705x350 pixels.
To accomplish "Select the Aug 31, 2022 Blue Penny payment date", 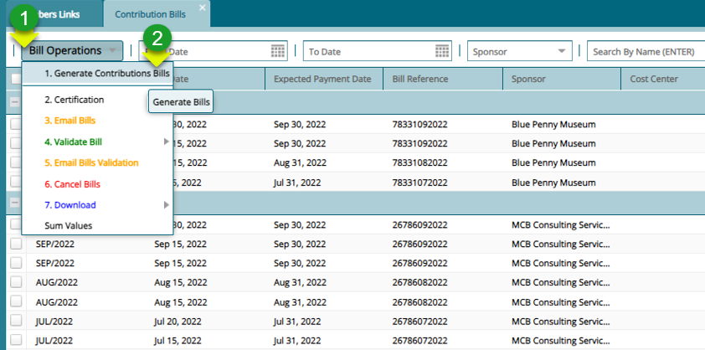I will point(300,162).
